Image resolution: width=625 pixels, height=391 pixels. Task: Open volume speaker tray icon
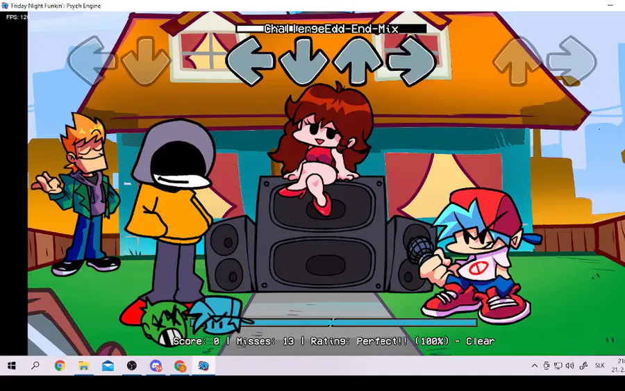tap(569, 365)
